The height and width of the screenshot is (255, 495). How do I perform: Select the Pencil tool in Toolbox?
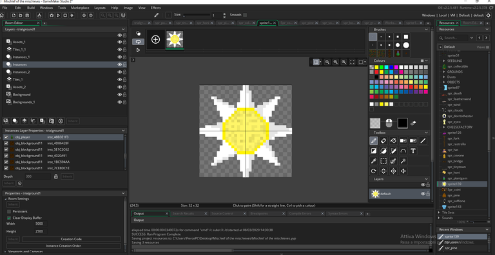click(x=373, y=141)
